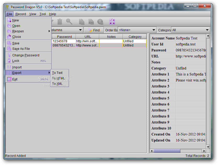The height and width of the screenshot is (165, 218).
Task: Click the Import arrows icon
Action: tap(9, 67)
